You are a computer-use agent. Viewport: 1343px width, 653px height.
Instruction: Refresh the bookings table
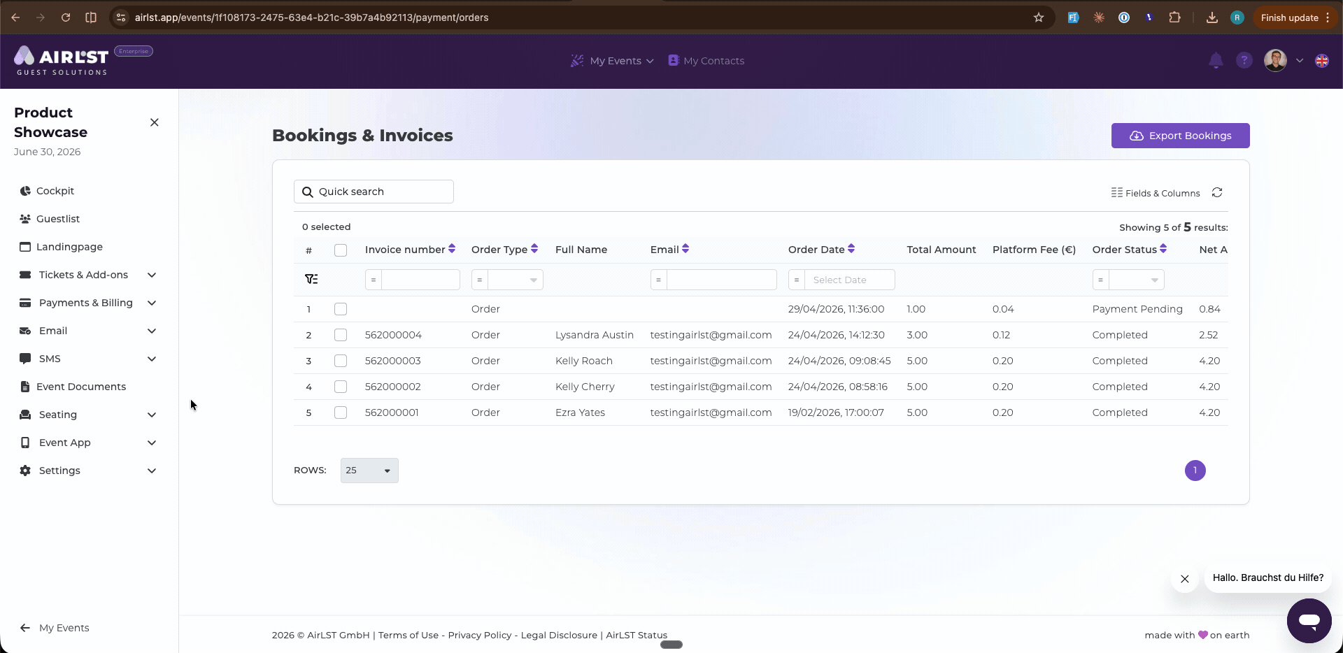pos(1217,192)
